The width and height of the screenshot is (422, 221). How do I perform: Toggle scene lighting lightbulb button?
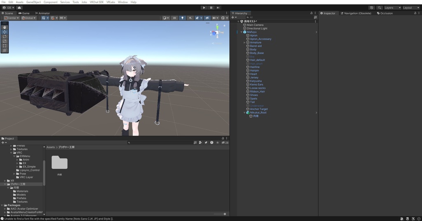[x=182, y=18]
